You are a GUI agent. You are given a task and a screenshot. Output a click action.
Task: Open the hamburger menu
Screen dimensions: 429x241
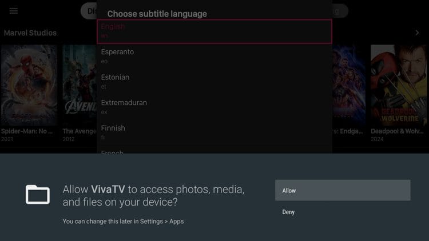14,11
